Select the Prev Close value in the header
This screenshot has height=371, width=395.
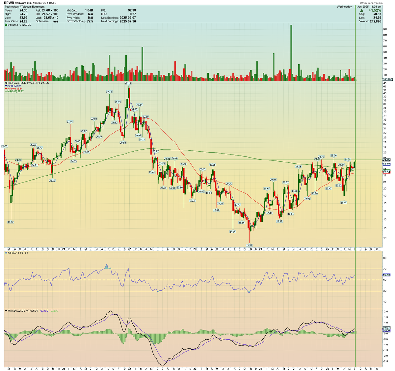point(23,21)
